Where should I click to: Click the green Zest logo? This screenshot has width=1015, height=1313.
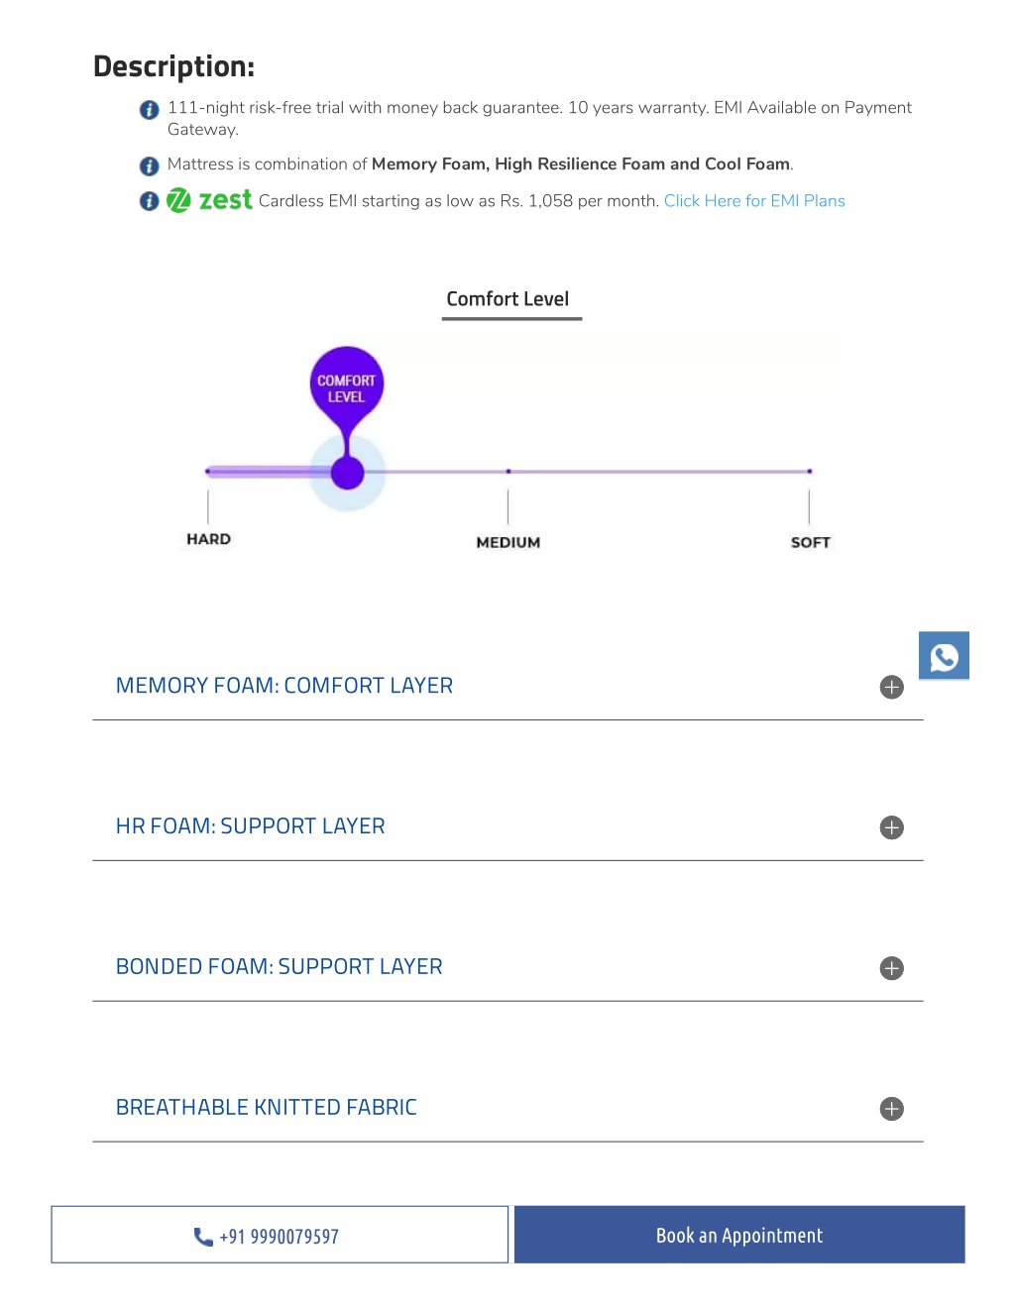pos(209,200)
